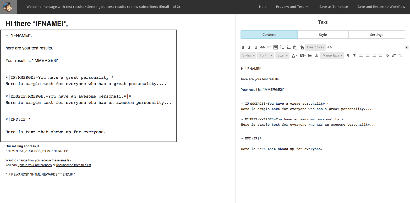The image size is (410, 203).
Task: Click the unsubscribe from this list link
Action: click(x=74, y=165)
